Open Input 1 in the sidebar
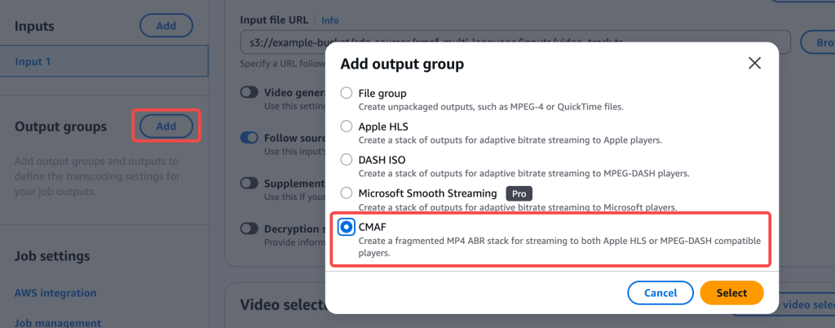 pyautogui.click(x=104, y=61)
